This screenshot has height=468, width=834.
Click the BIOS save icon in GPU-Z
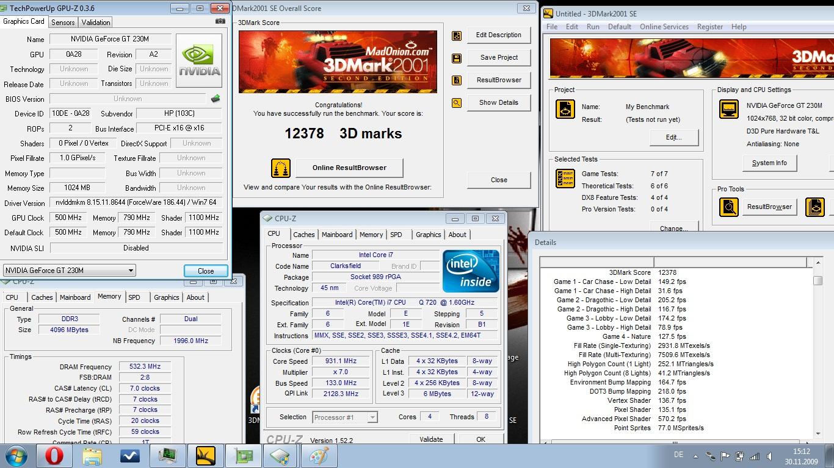216,99
